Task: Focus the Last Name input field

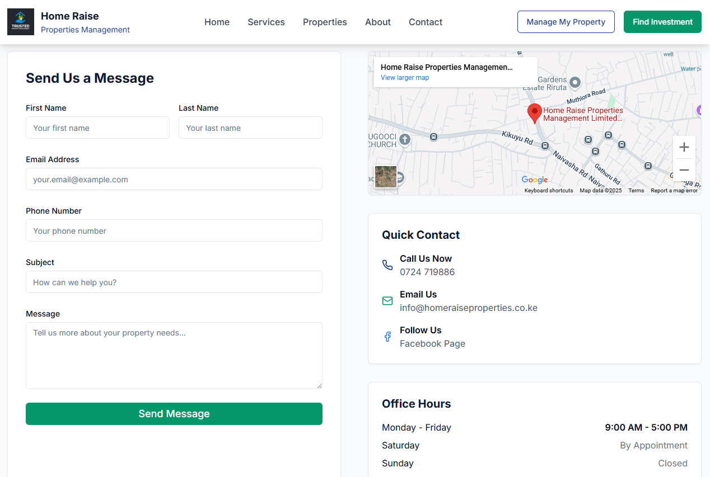Action: (250, 127)
